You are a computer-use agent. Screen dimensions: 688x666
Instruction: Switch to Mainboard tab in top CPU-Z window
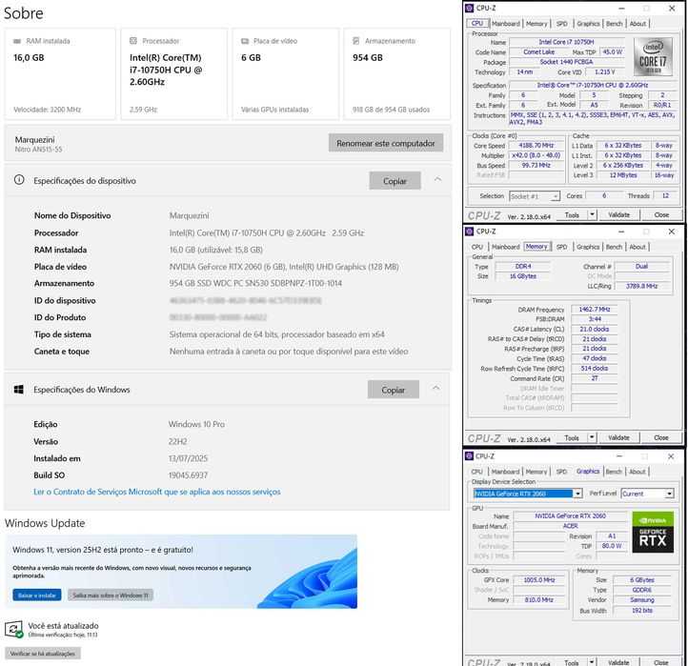505,24
